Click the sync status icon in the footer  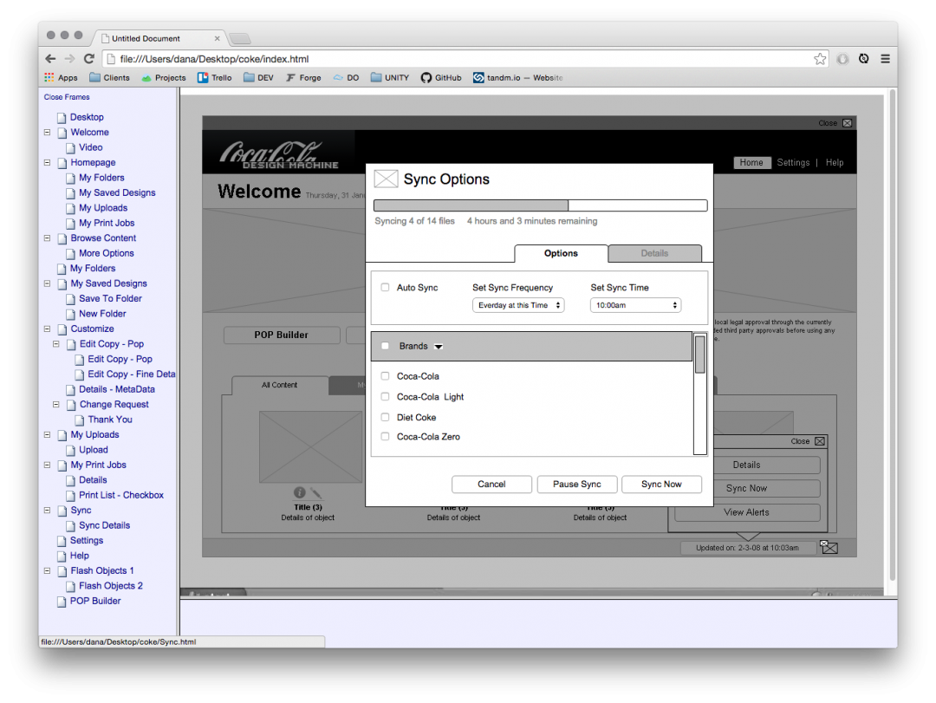point(829,546)
